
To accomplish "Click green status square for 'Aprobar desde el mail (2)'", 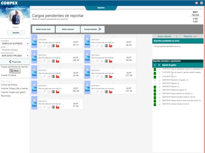I will point(155,104).
